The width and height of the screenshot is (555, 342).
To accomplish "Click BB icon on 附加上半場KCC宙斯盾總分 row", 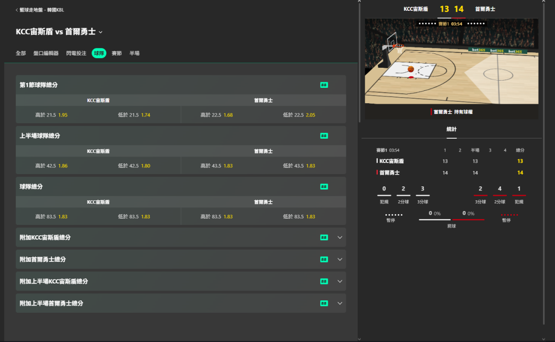I will tap(324, 281).
